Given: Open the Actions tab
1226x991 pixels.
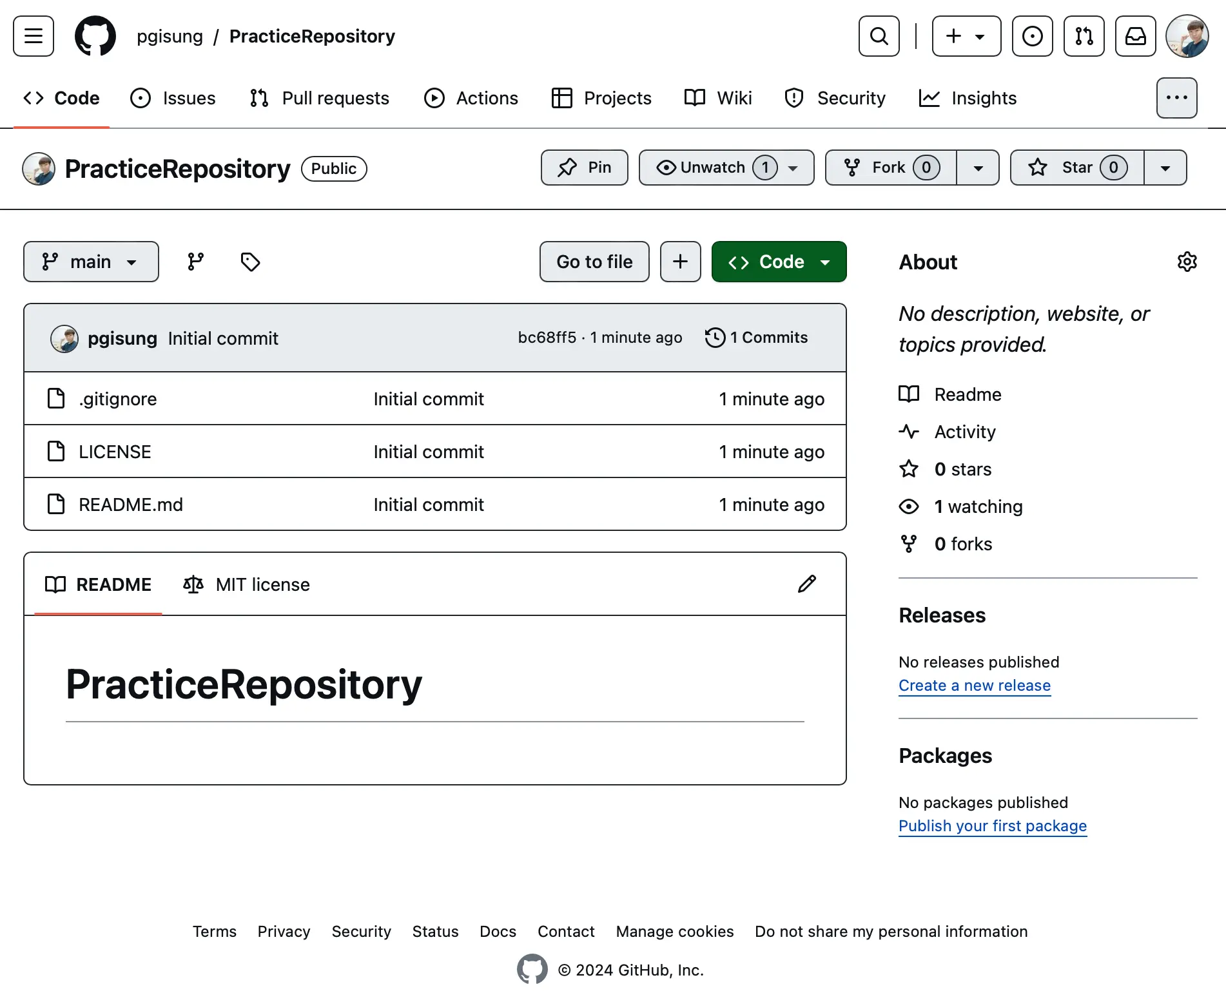Looking at the screenshot, I should pyautogui.click(x=471, y=98).
